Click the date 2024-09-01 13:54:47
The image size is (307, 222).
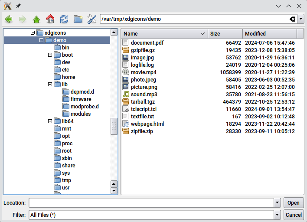coord(270,109)
